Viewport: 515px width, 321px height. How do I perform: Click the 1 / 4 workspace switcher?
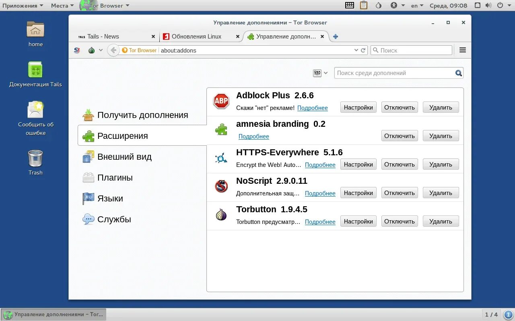[491, 315]
